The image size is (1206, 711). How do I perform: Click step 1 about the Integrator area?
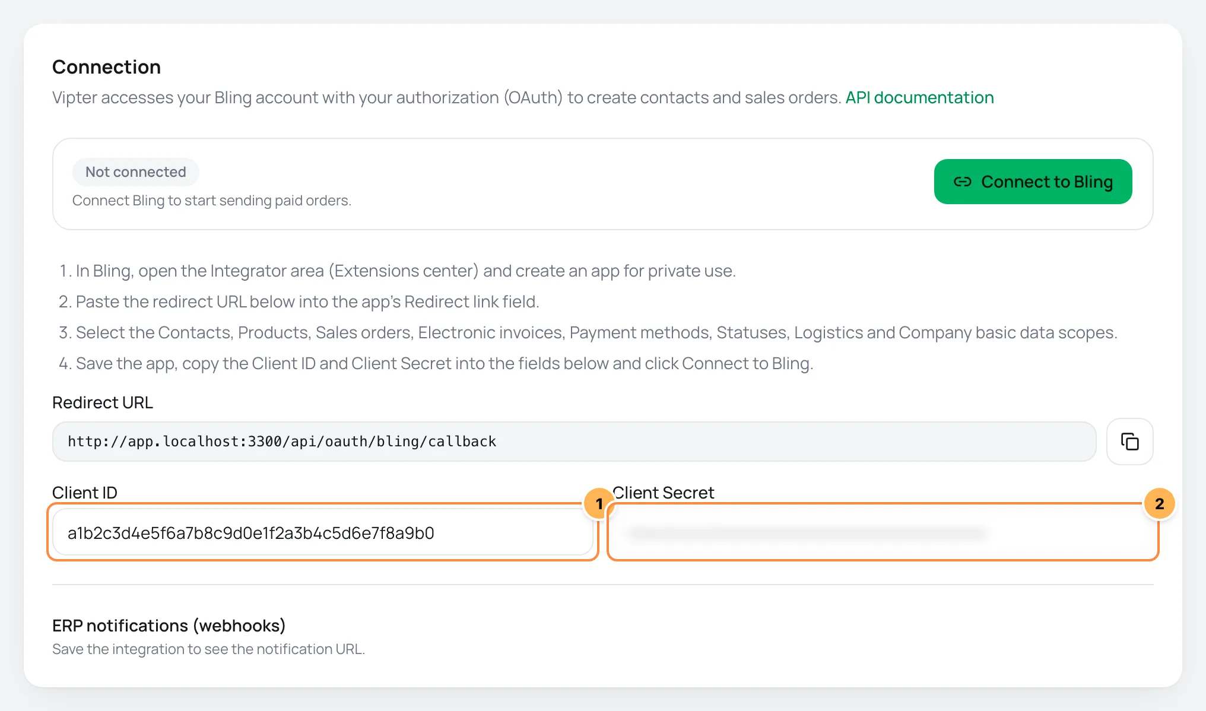tap(398, 271)
